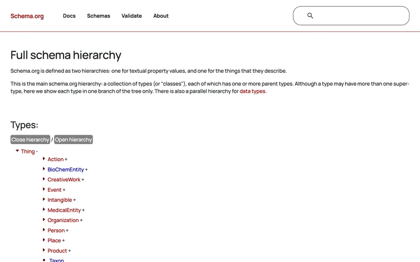Image resolution: width=420 pixels, height=262 pixels.
Task: Open the Product type link
Action: [57, 251]
